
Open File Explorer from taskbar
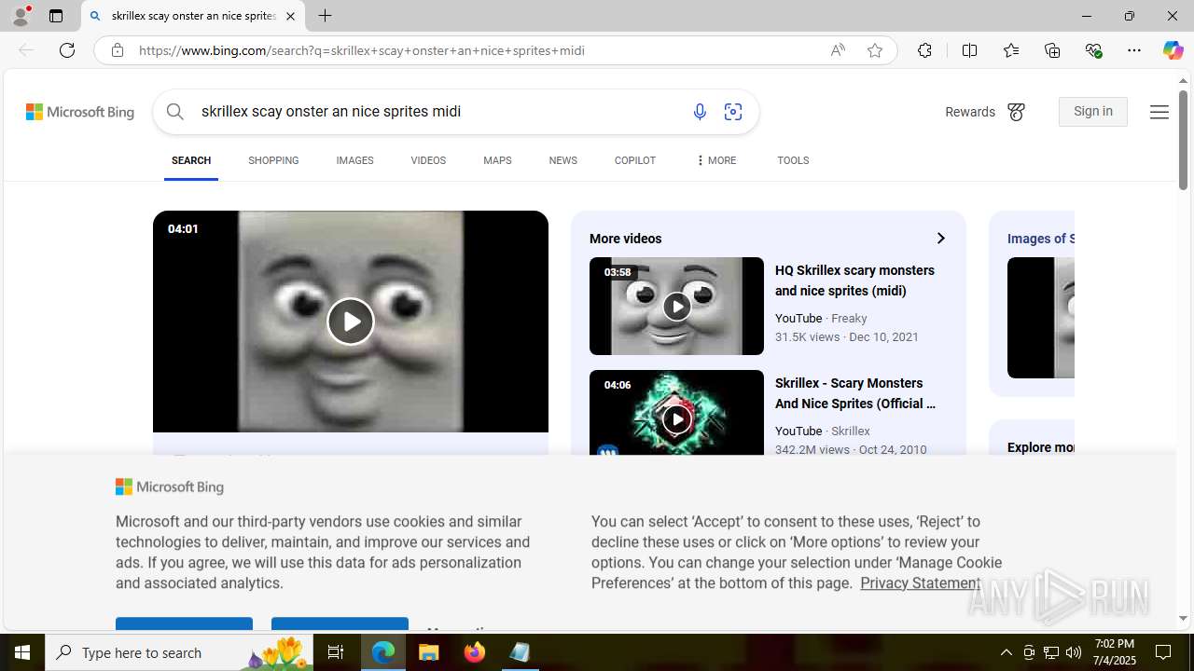click(429, 652)
